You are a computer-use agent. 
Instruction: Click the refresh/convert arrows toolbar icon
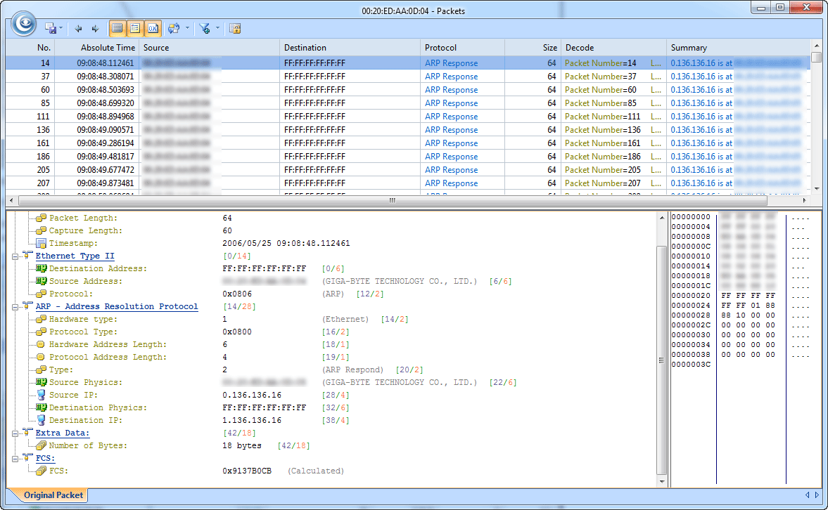pos(174,29)
